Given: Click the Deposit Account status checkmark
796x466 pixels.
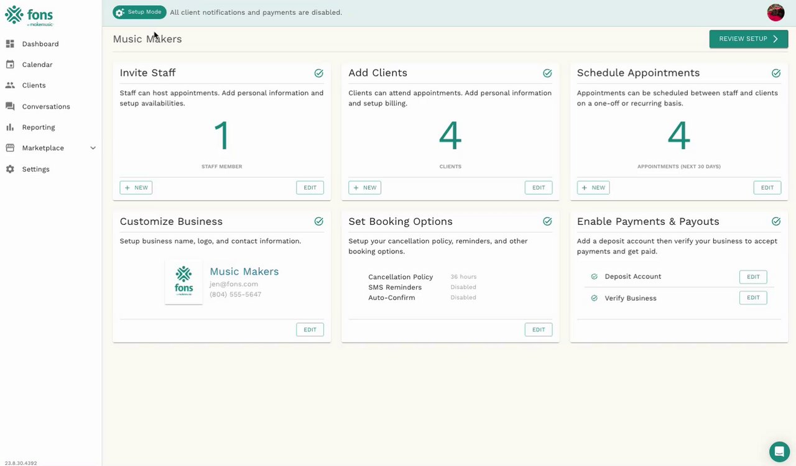Looking at the screenshot, I should 594,276.
